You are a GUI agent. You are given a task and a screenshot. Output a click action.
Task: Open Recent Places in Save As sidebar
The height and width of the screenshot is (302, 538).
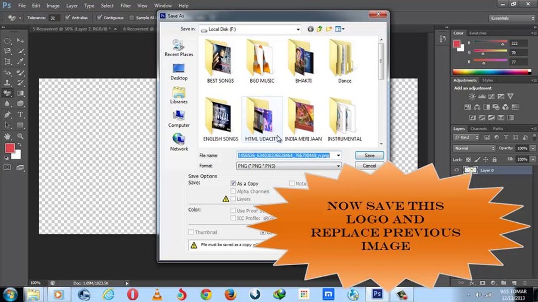pyautogui.click(x=179, y=48)
